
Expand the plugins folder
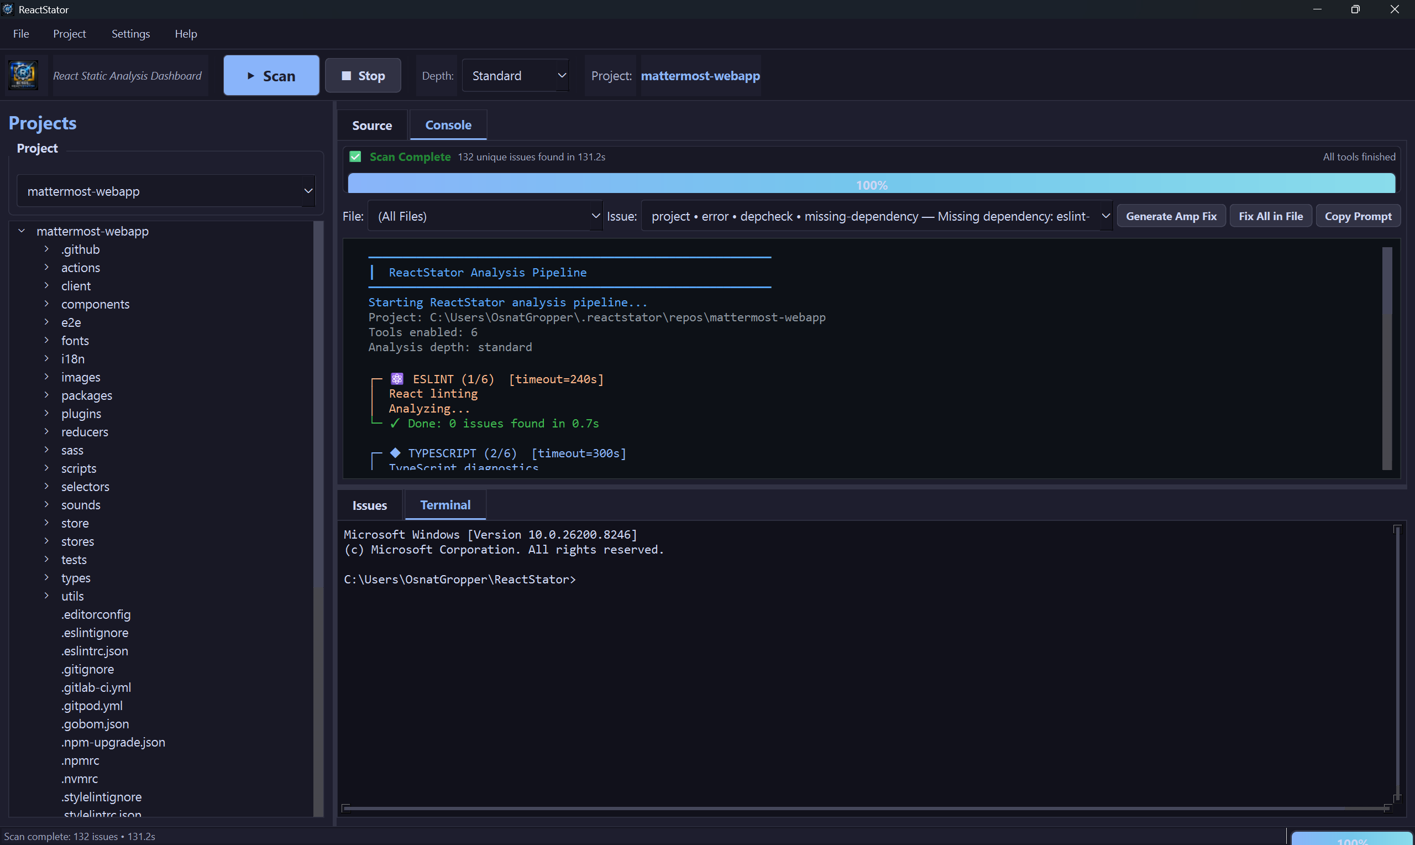click(x=46, y=413)
